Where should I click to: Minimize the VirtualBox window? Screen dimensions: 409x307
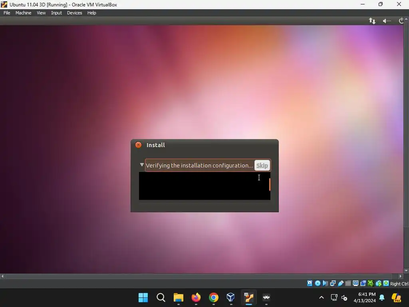point(363,4)
